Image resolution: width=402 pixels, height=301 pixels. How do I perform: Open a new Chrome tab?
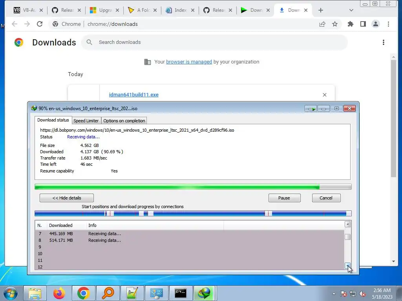pyautogui.click(x=320, y=10)
